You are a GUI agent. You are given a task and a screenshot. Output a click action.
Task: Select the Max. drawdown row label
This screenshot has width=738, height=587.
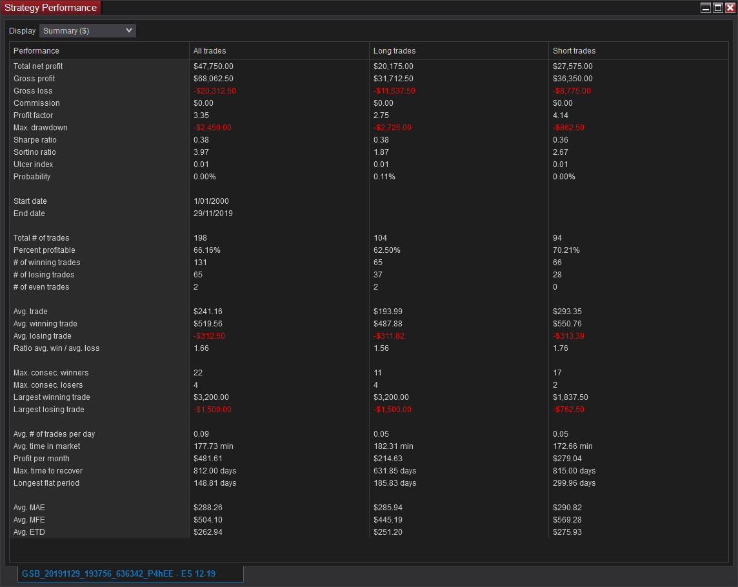tap(40, 128)
